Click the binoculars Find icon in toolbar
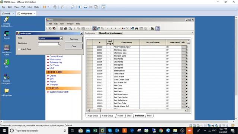The height and width of the screenshot is (134, 238). coord(136,28)
